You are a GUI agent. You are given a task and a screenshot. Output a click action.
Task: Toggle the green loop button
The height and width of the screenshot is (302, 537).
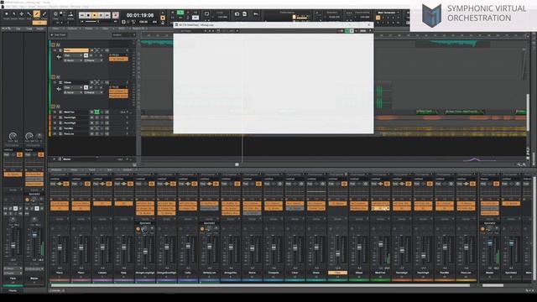180,13
